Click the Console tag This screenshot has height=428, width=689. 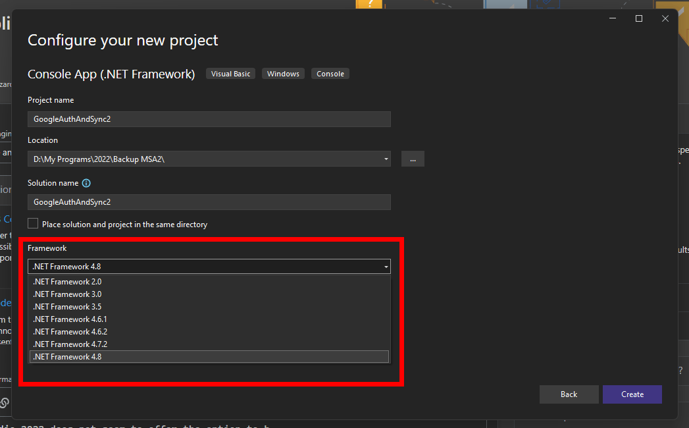point(330,74)
